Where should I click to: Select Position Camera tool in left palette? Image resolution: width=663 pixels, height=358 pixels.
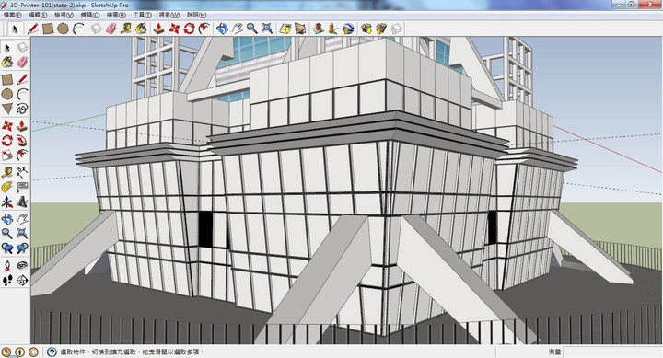tap(7, 265)
